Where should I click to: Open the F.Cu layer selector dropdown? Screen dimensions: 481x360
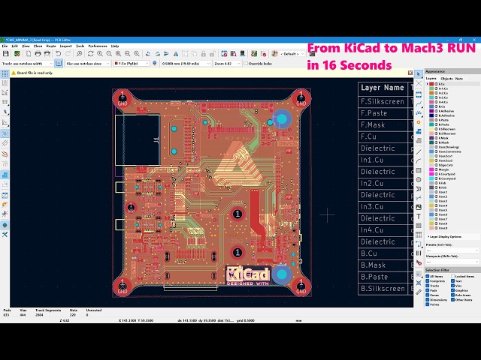click(132, 64)
